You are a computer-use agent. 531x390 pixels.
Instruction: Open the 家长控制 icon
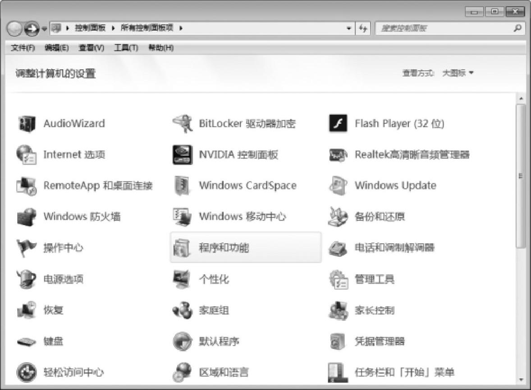tap(338, 310)
